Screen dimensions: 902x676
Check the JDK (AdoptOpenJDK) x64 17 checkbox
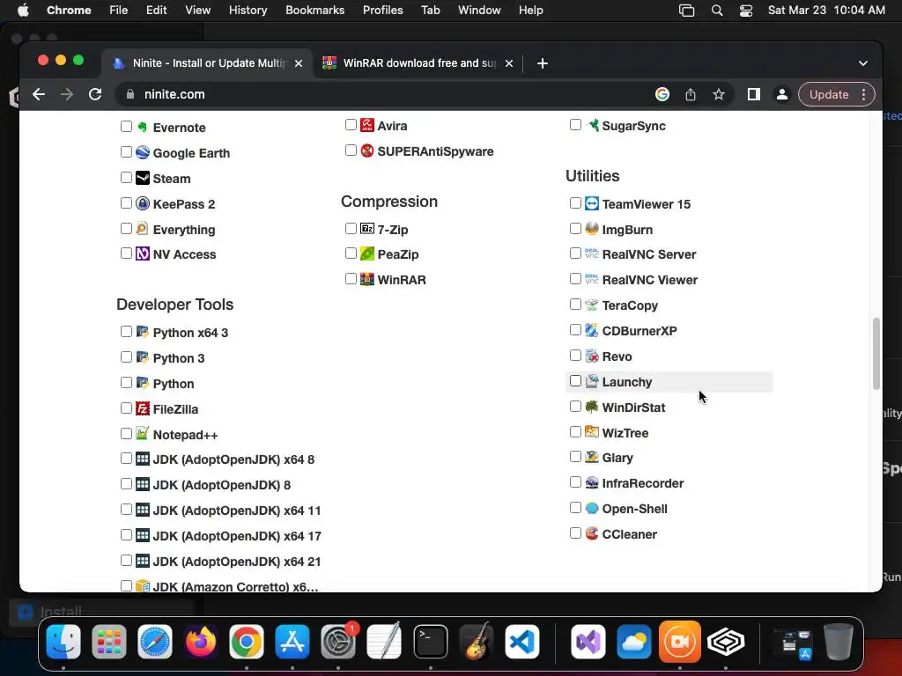[126, 534]
